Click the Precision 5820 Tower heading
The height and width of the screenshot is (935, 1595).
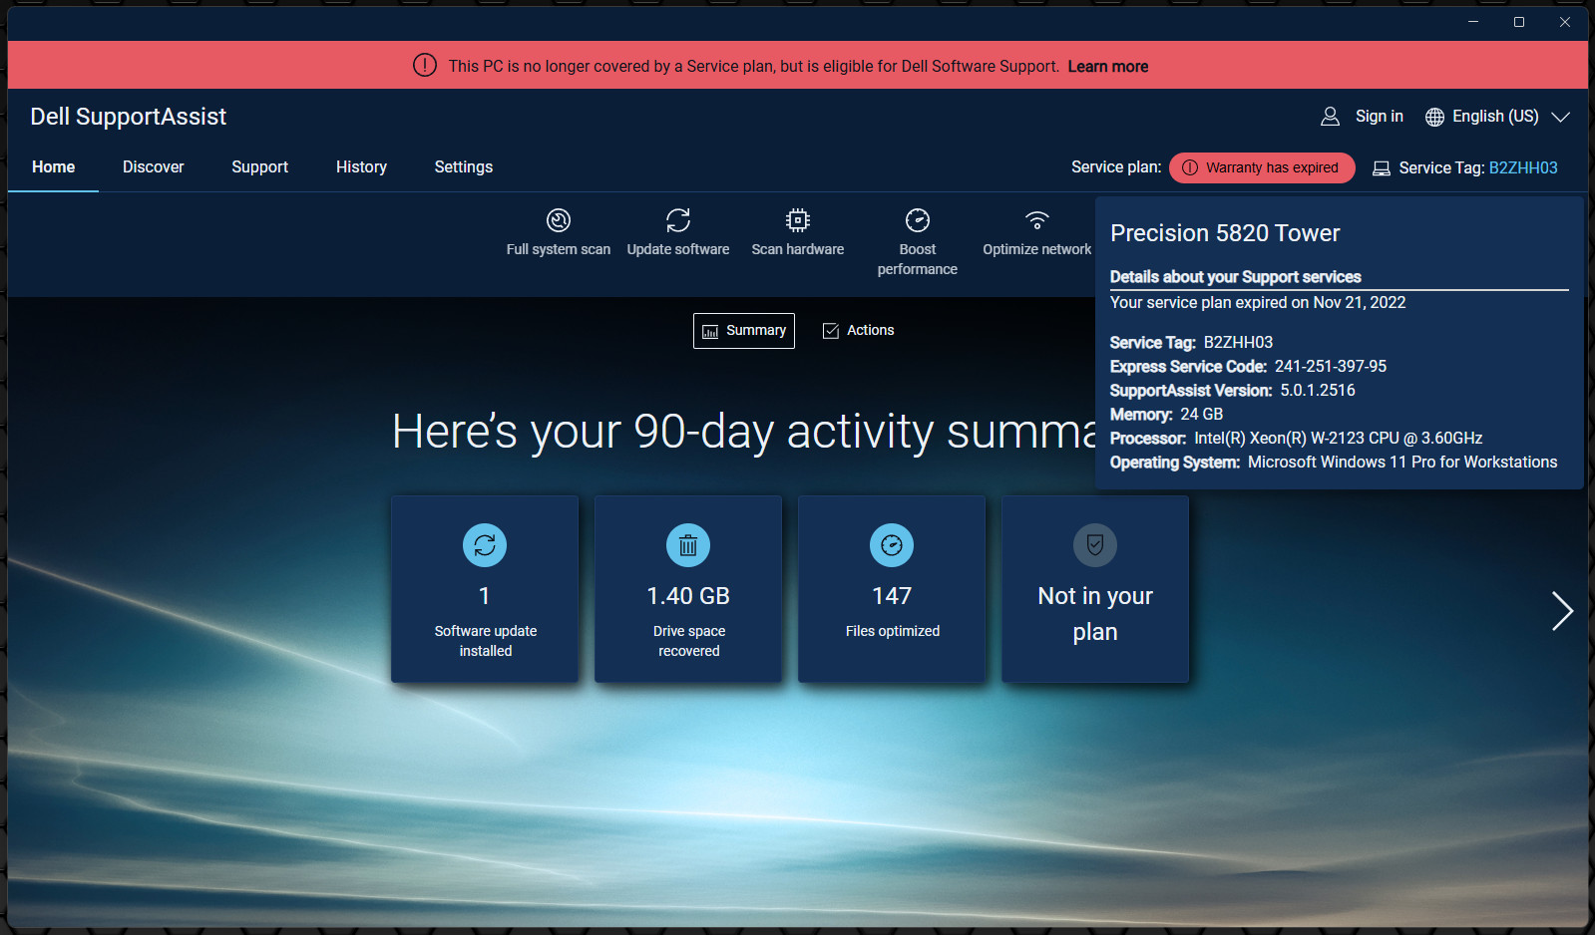pyautogui.click(x=1225, y=233)
